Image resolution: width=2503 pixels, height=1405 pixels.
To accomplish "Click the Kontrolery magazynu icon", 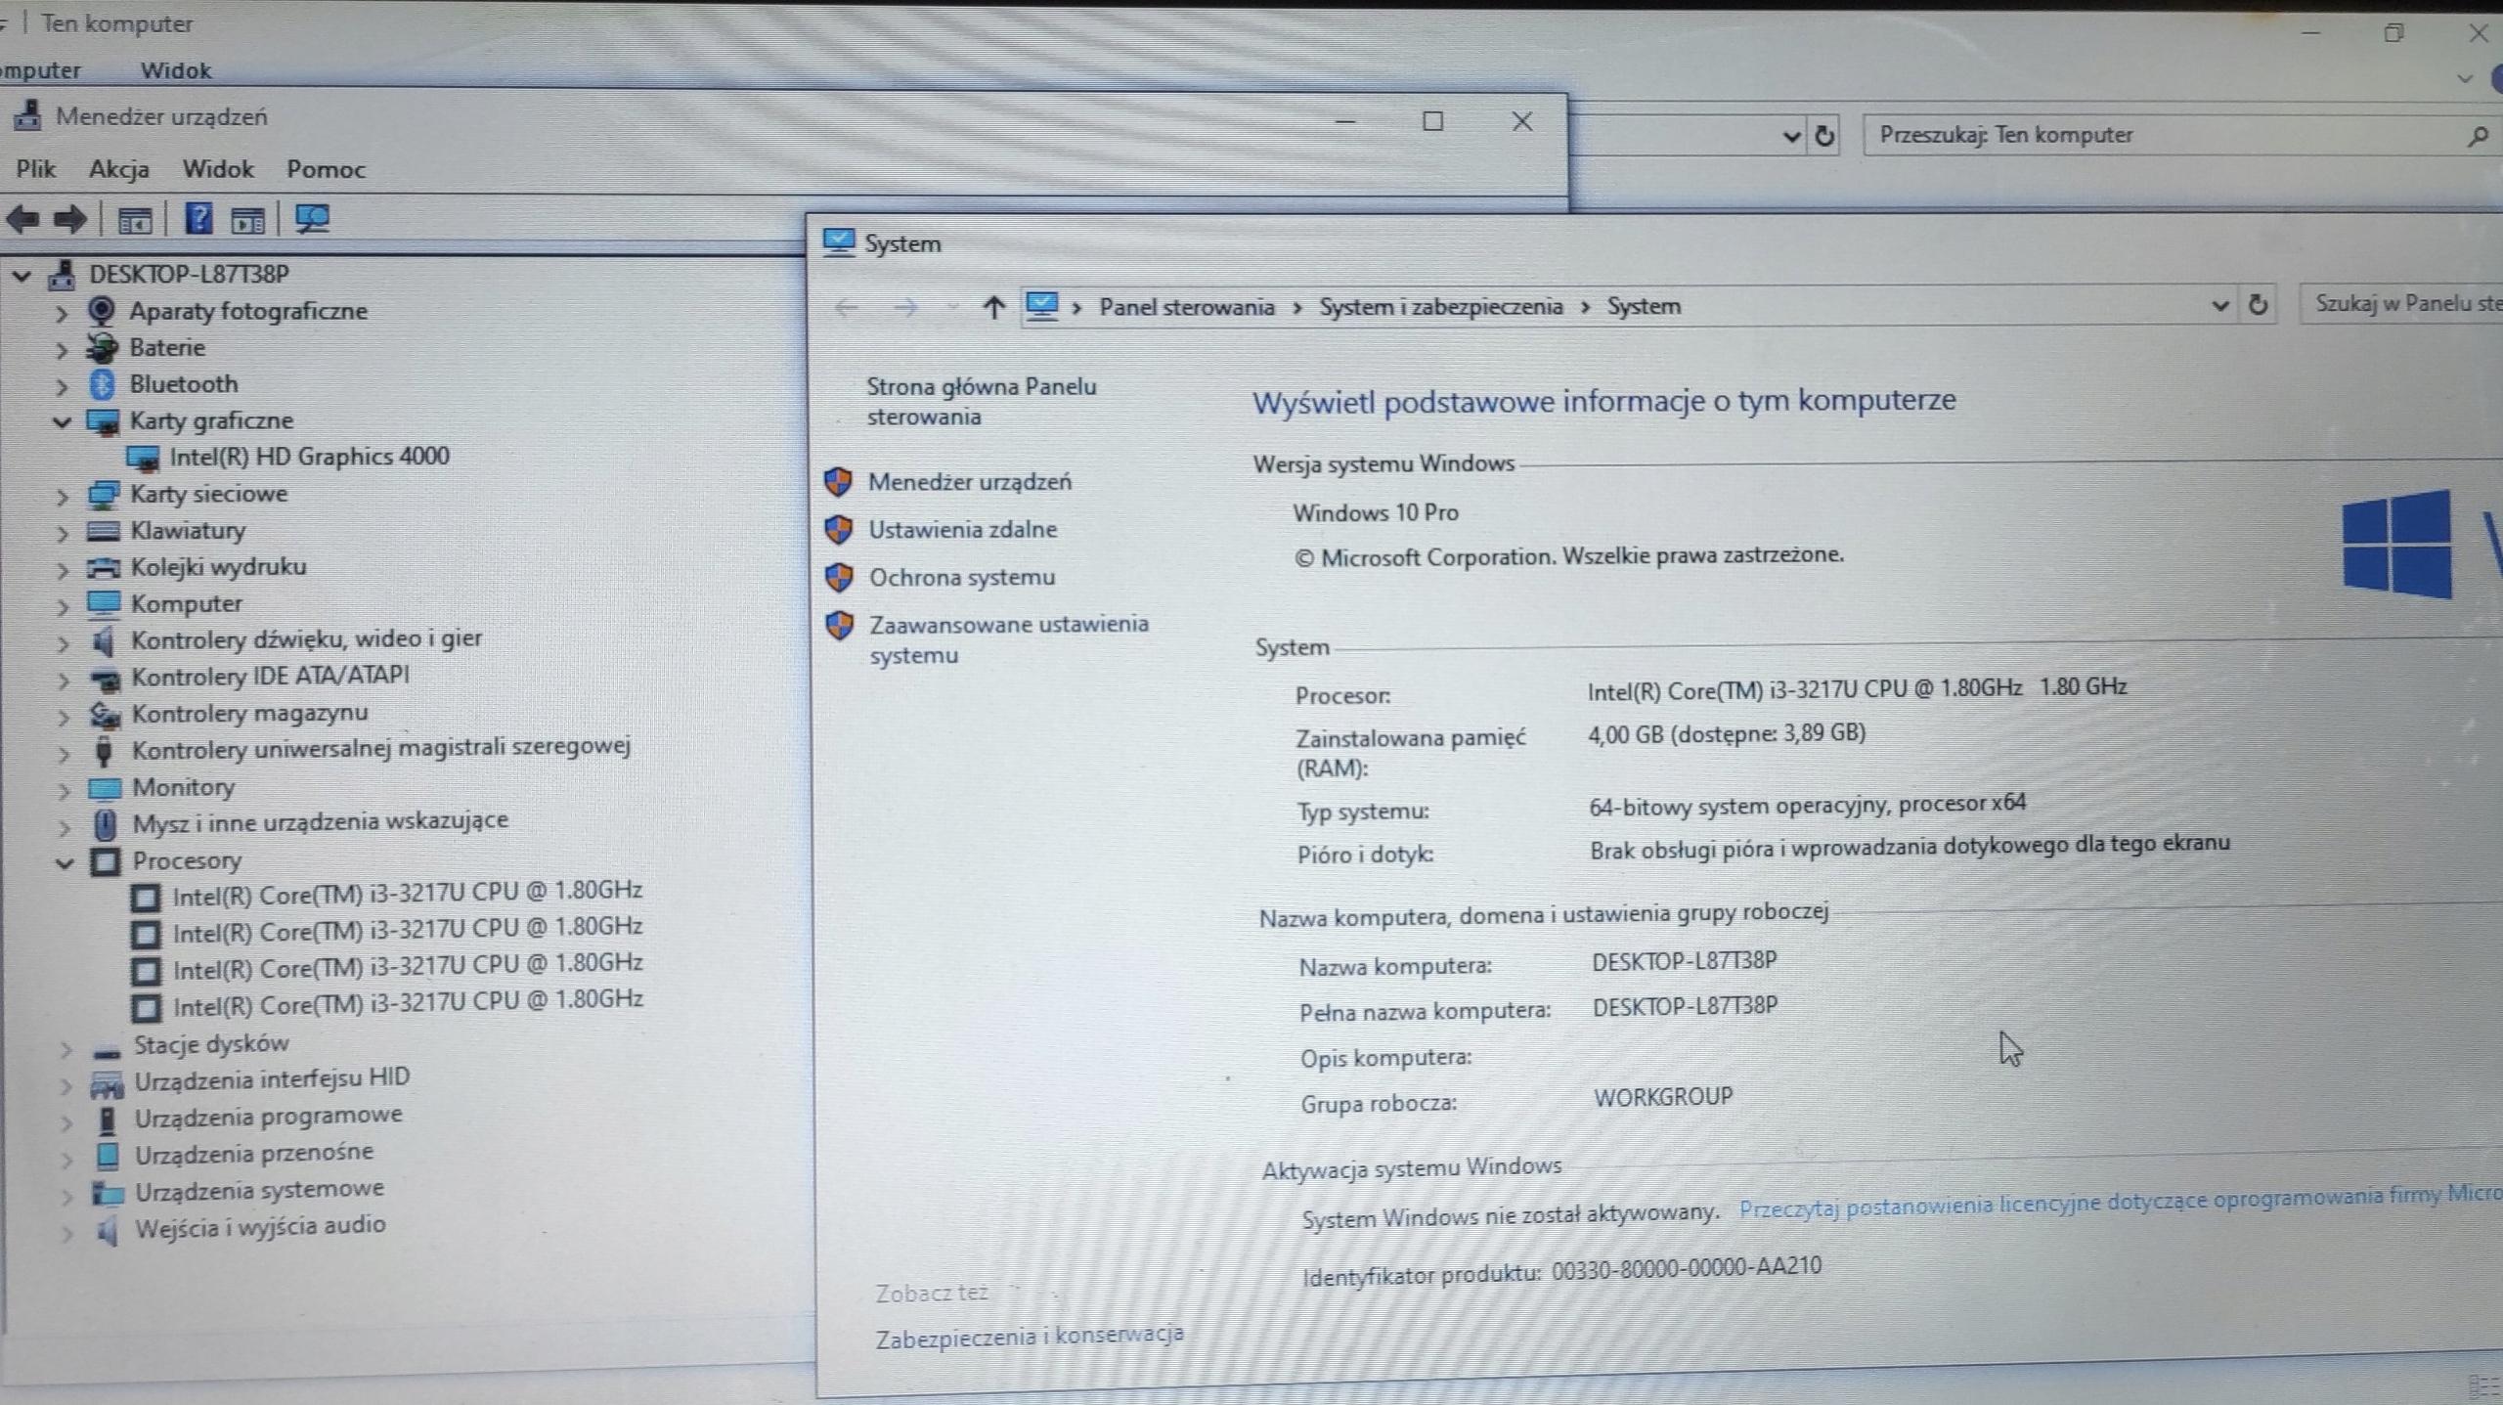I will (x=105, y=715).
